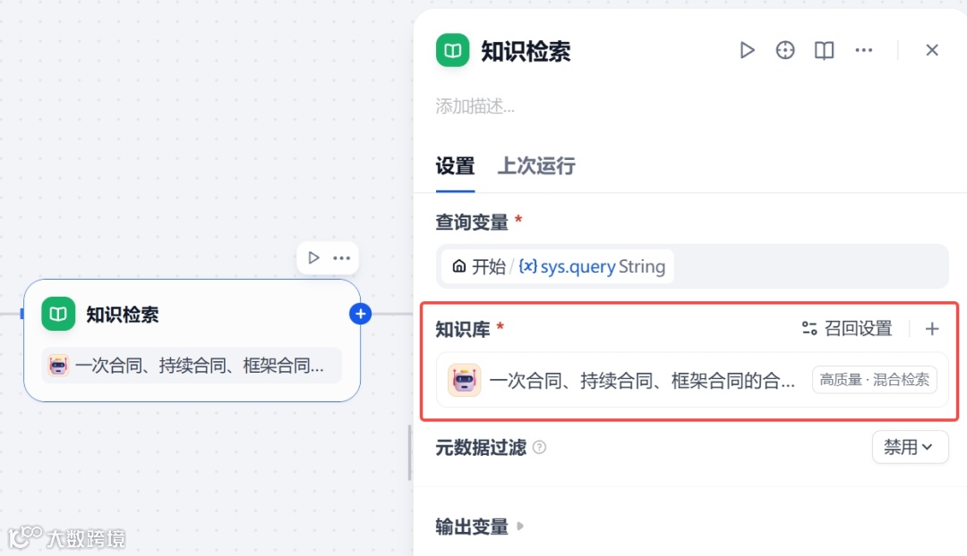
Task: Add a knowledge base with the plus icon
Action: [x=932, y=329]
